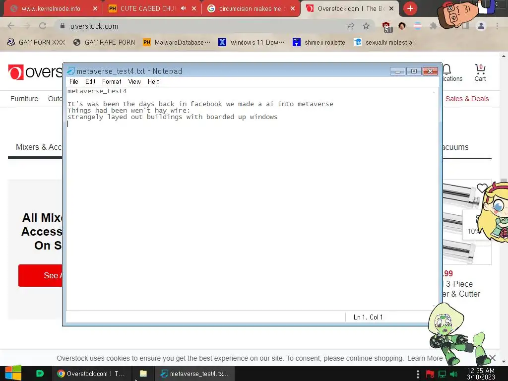This screenshot has width=508, height=381.
Task: Open the shimeji roulette bookmark
Action: click(x=319, y=43)
